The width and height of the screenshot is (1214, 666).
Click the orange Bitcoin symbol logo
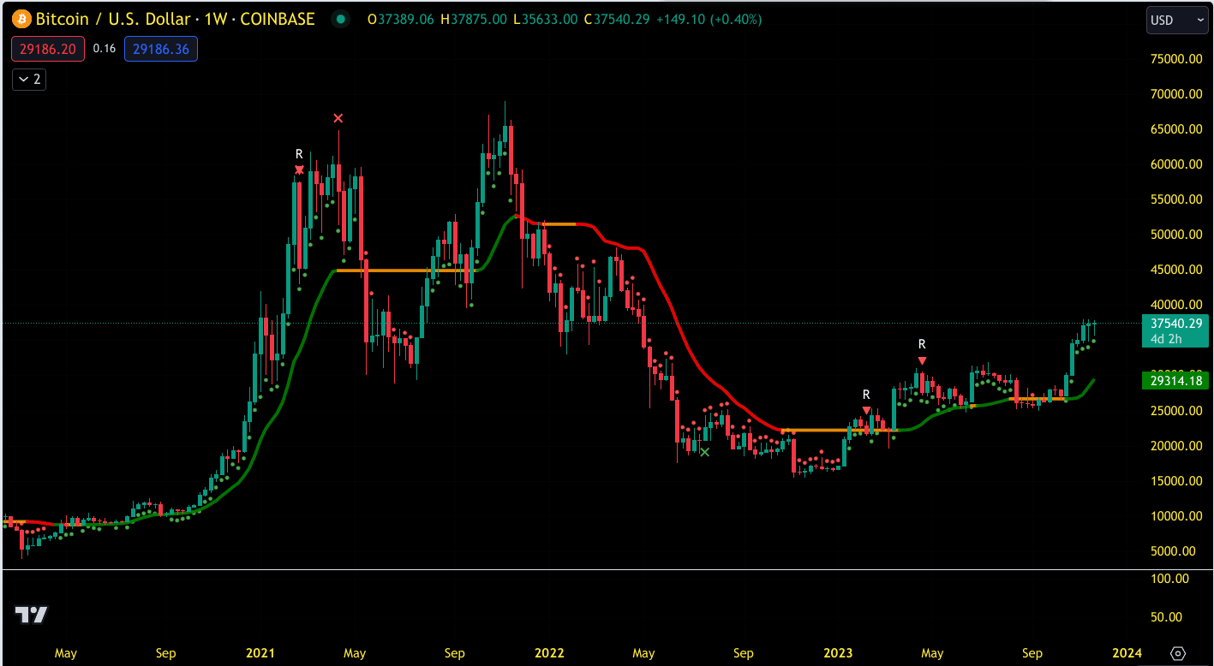pyautogui.click(x=21, y=19)
